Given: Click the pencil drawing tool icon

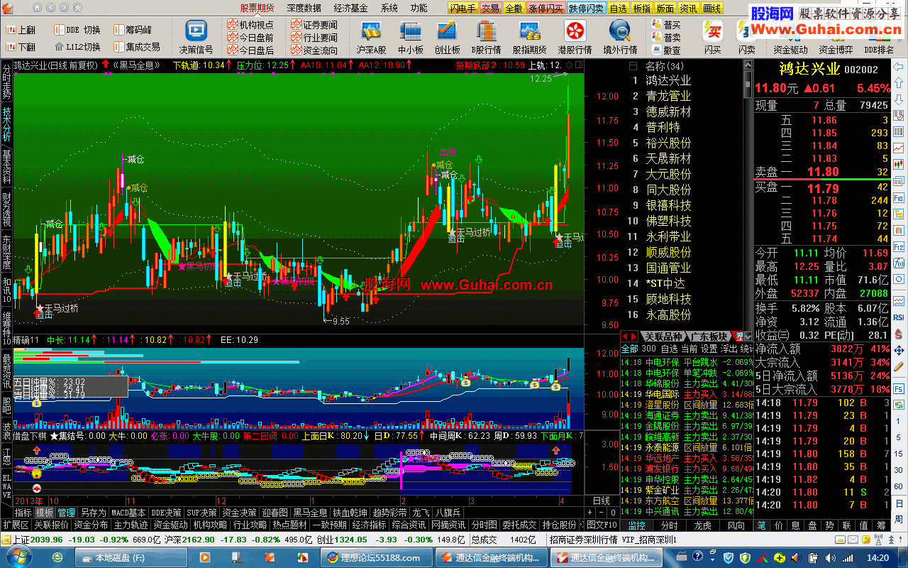Looking at the screenshot, I should click(x=898, y=367).
